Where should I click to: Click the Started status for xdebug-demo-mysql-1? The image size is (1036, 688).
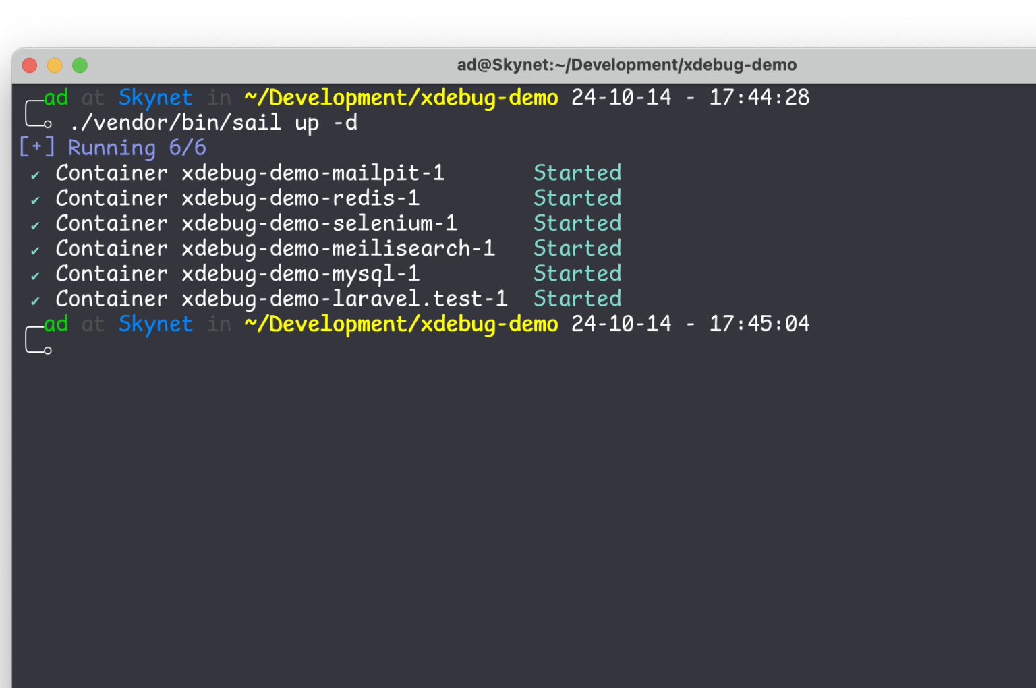pos(577,273)
